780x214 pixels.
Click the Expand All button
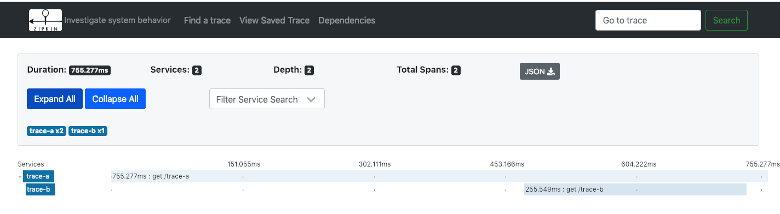(55, 99)
